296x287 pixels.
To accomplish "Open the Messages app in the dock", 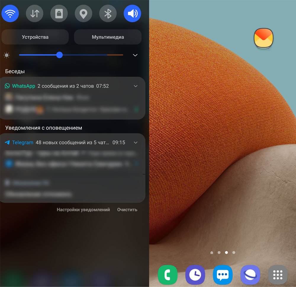I will (223, 275).
